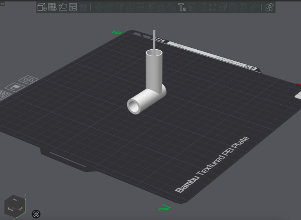Click the middle icon beside the plate
This screenshot has height=220, width=301.
15,88
